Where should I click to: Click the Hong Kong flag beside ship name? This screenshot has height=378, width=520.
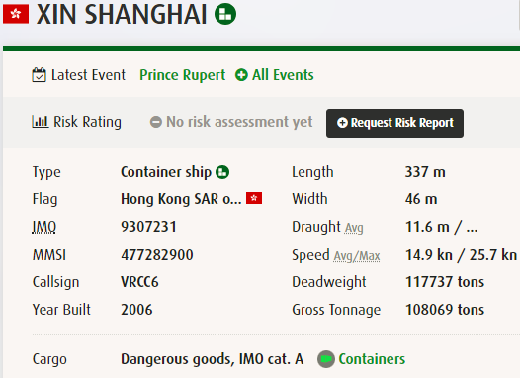click(x=16, y=14)
